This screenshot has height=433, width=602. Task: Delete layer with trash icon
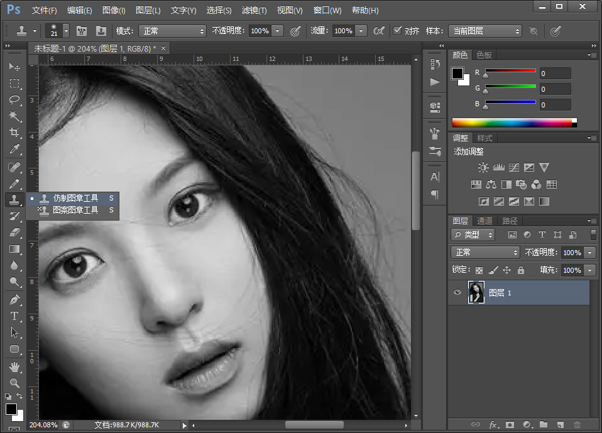tap(577, 425)
